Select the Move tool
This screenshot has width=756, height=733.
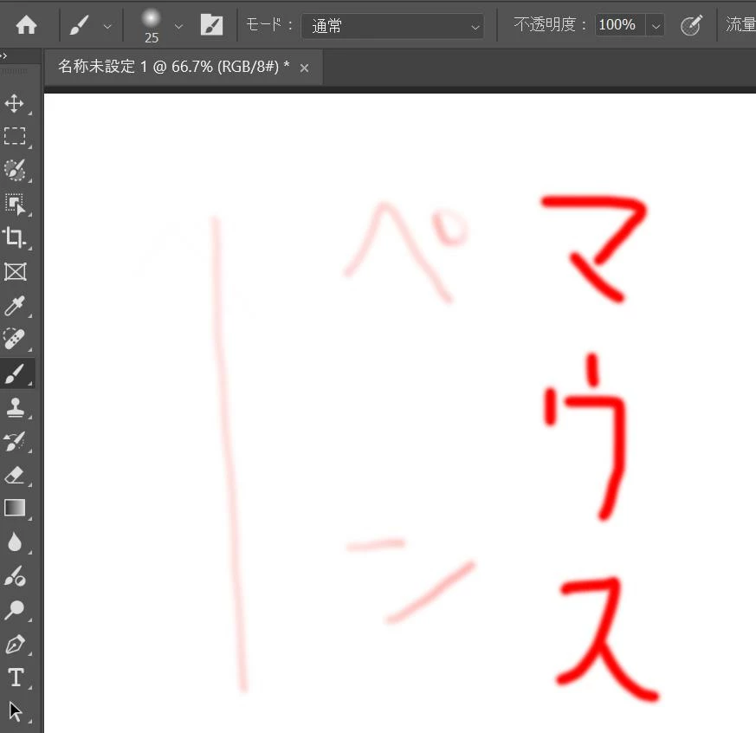coord(15,103)
